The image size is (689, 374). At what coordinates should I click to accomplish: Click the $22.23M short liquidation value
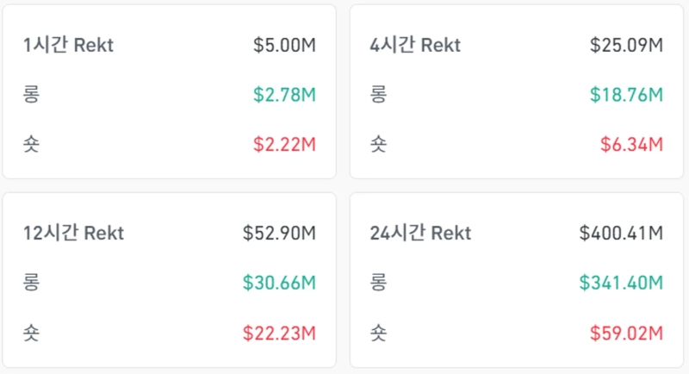coord(279,332)
